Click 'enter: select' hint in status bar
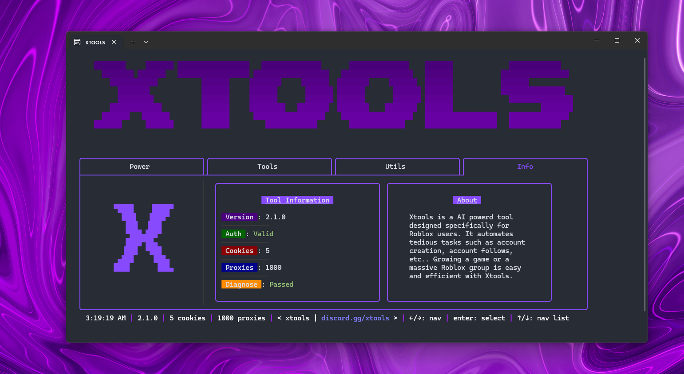The width and height of the screenshot is (684, 374). point(479,318)
